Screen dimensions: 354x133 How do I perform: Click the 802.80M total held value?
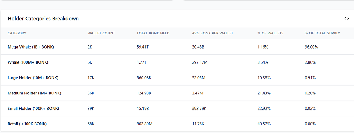[x=145, y=124]
